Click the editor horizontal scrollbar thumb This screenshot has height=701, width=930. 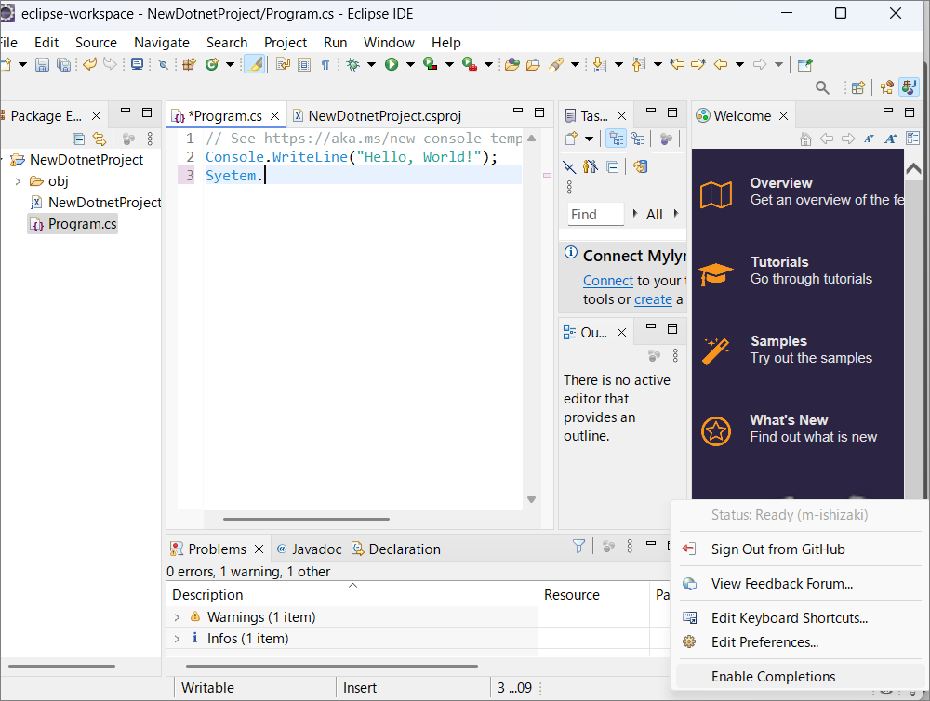pos(306,519)
